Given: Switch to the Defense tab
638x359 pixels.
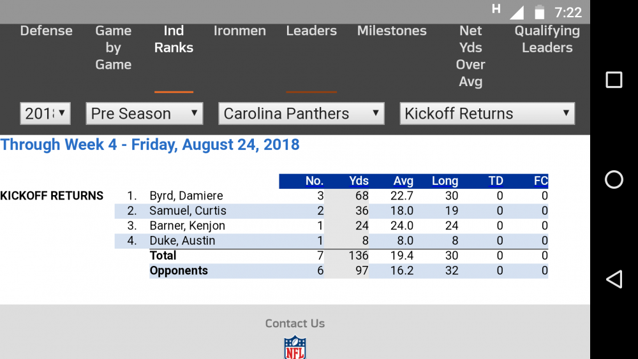Looking at the screenshot, I should [47, 31].
